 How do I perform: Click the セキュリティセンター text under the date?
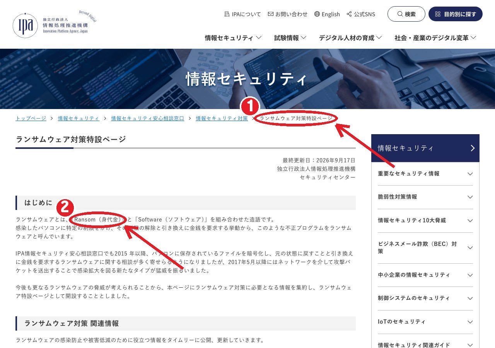(328, 177)
